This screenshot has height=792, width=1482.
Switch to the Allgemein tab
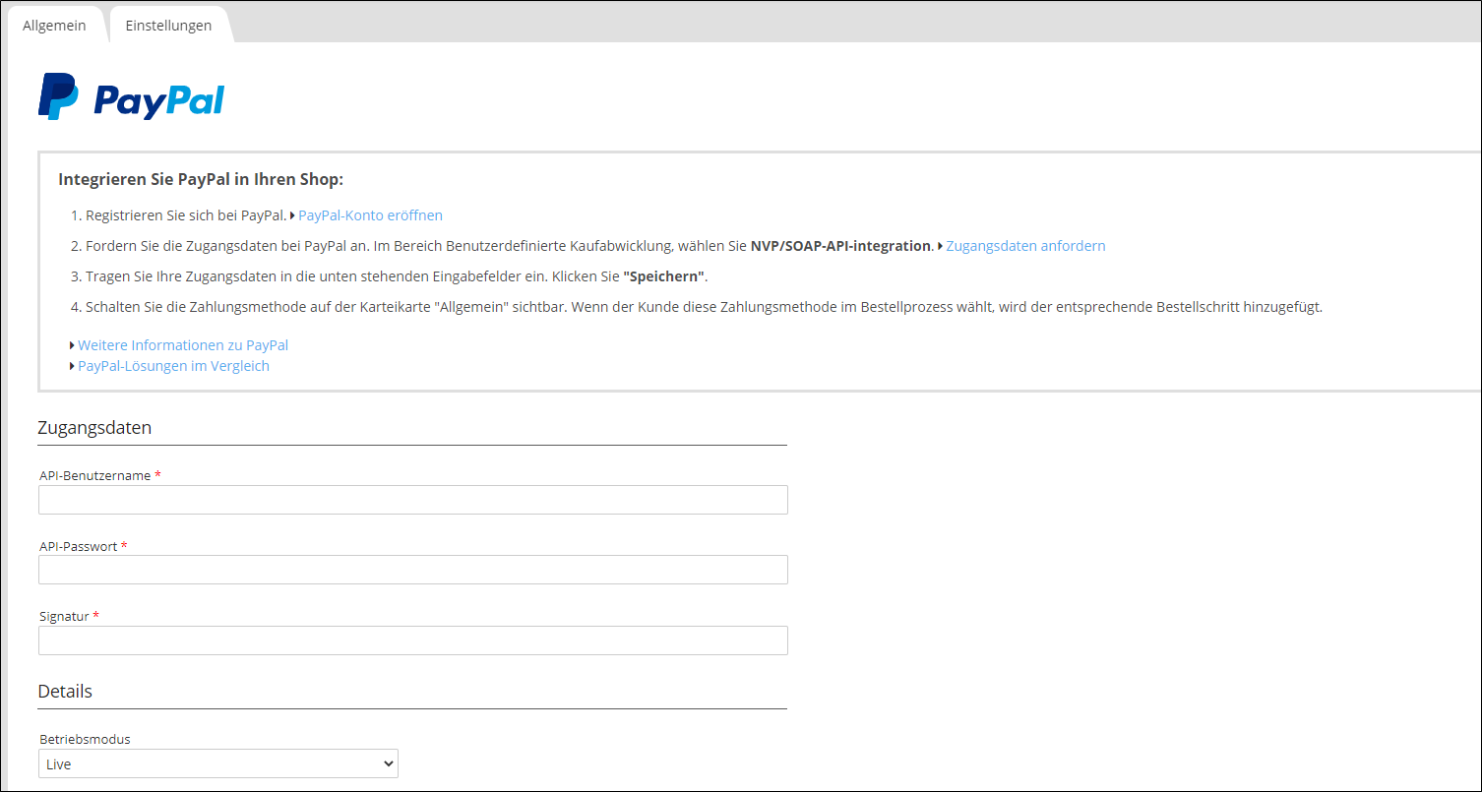point(55,25)
